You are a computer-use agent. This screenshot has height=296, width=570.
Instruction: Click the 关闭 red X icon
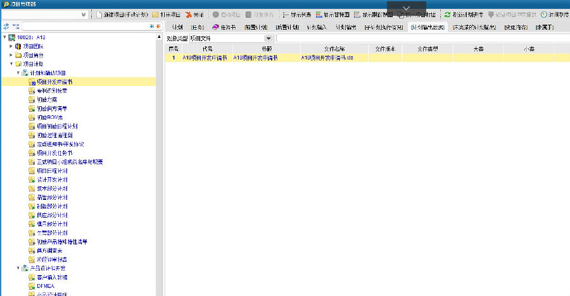[x=188, y=15]
